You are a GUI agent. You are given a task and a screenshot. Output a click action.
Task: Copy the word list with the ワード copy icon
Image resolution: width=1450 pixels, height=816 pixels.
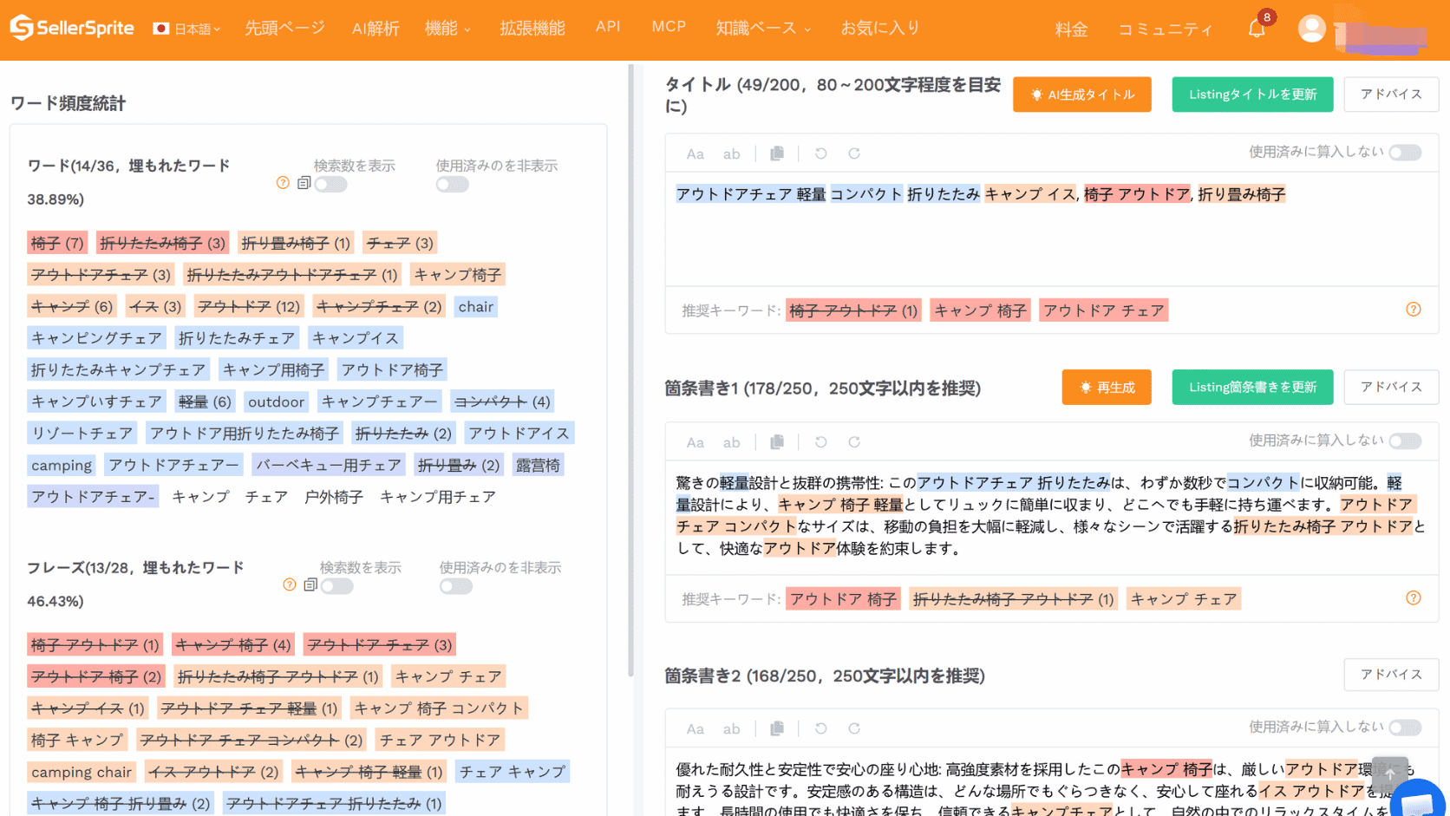click(304, 183)
